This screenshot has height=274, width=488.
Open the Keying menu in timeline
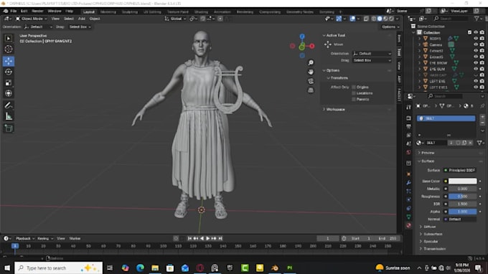(x=44, y=239)
